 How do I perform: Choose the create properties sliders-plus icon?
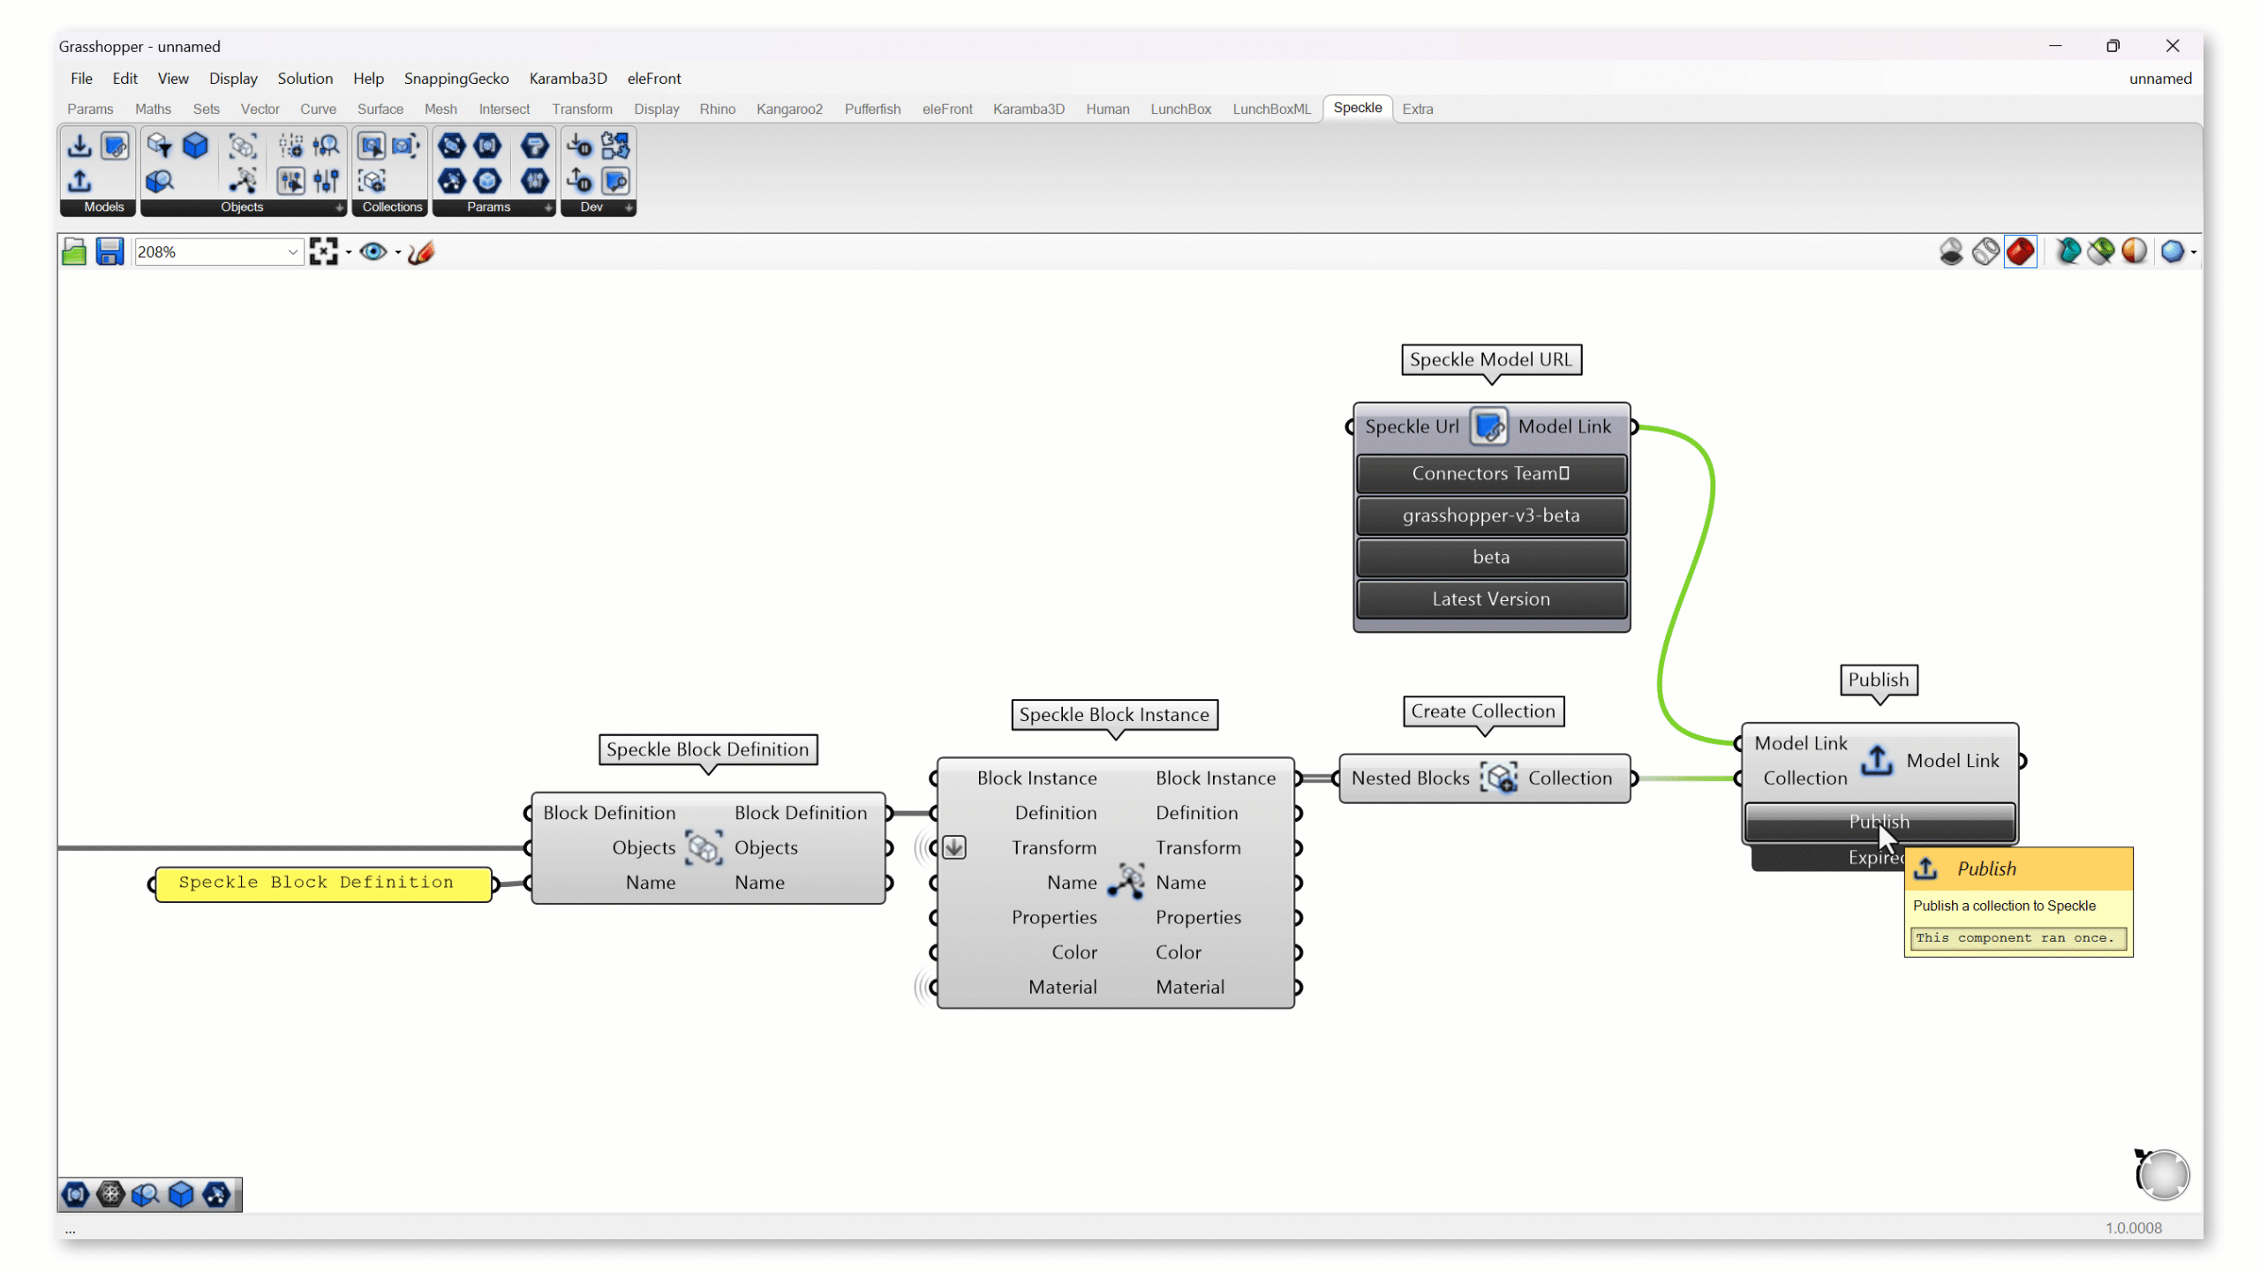pyautogui.click(x=290, y=146)
